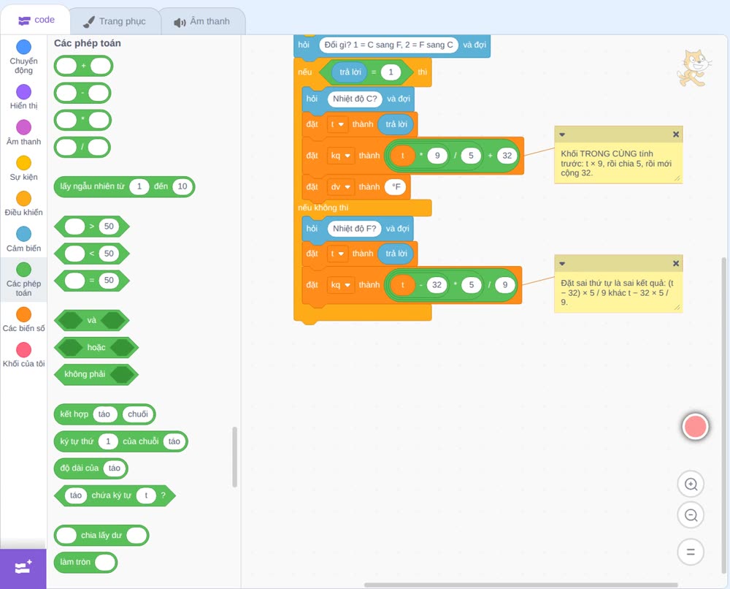Viewport: 730px width, 589px height.
Task: Click the workspace horizontal scrollbar
Action: point(521,585)
